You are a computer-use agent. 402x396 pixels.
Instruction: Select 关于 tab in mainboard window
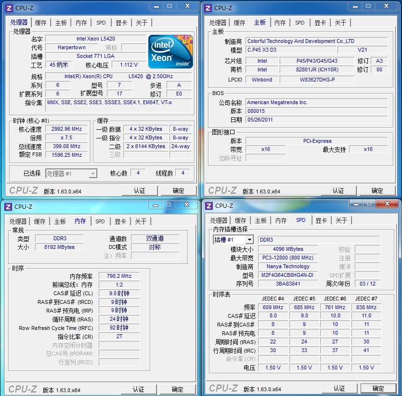[340, 23]
